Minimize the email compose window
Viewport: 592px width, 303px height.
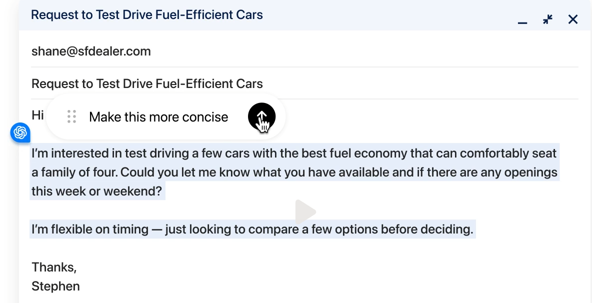point(522,20)
